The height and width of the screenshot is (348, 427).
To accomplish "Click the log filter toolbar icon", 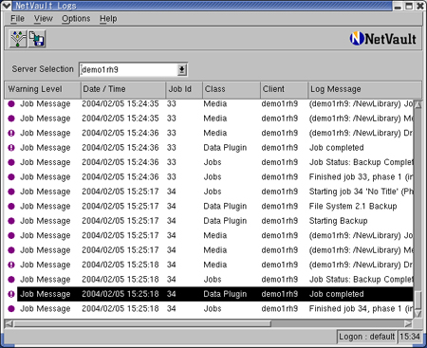I will point(18,39).
